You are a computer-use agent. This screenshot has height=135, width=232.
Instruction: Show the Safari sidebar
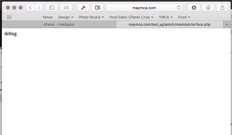pos(52,8)
